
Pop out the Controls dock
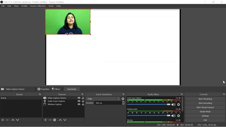pyautogui.click(x=224, y=94)
